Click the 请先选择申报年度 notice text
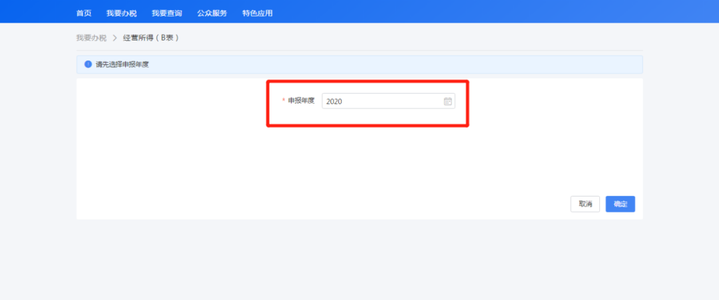The height and width of the screenshot is (300, 719). pos(122,64)
